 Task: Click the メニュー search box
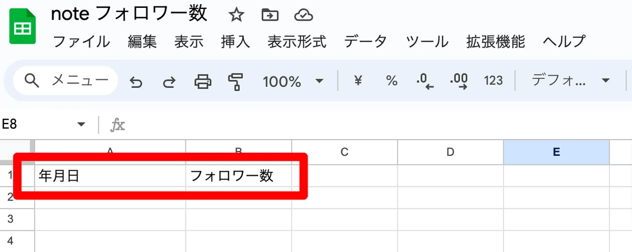[65, 80]
